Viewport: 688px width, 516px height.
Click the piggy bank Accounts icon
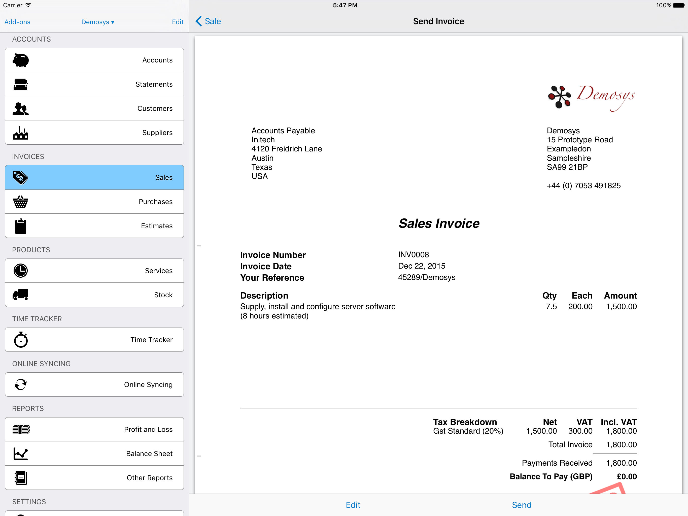pos(21,60)
